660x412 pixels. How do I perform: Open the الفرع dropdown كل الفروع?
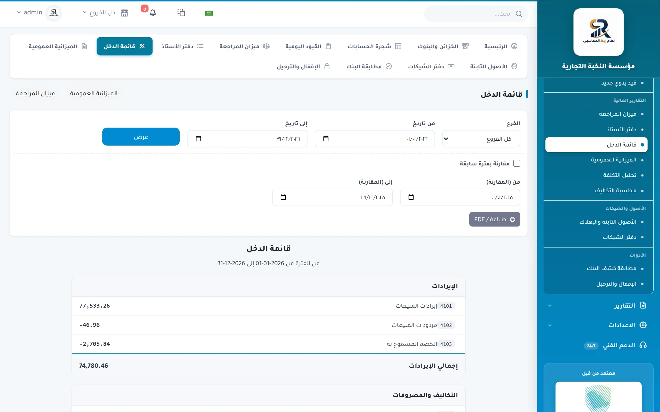[x=481, y=139]
